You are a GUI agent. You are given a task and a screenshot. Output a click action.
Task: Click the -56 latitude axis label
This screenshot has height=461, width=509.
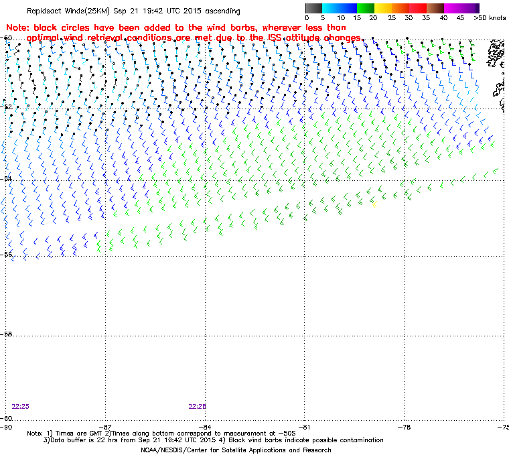coord(6,254)
